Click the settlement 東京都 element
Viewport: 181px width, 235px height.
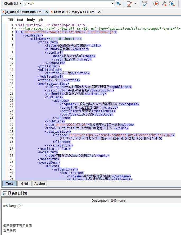coord(88,111)
